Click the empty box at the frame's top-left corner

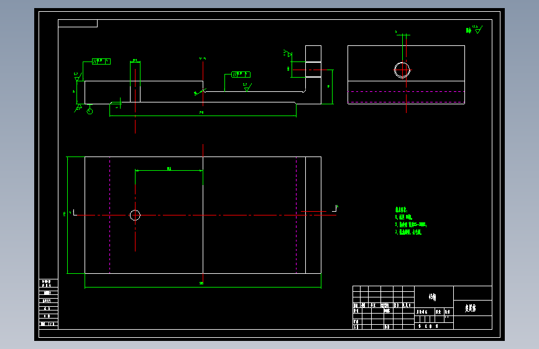click(78, 24)
